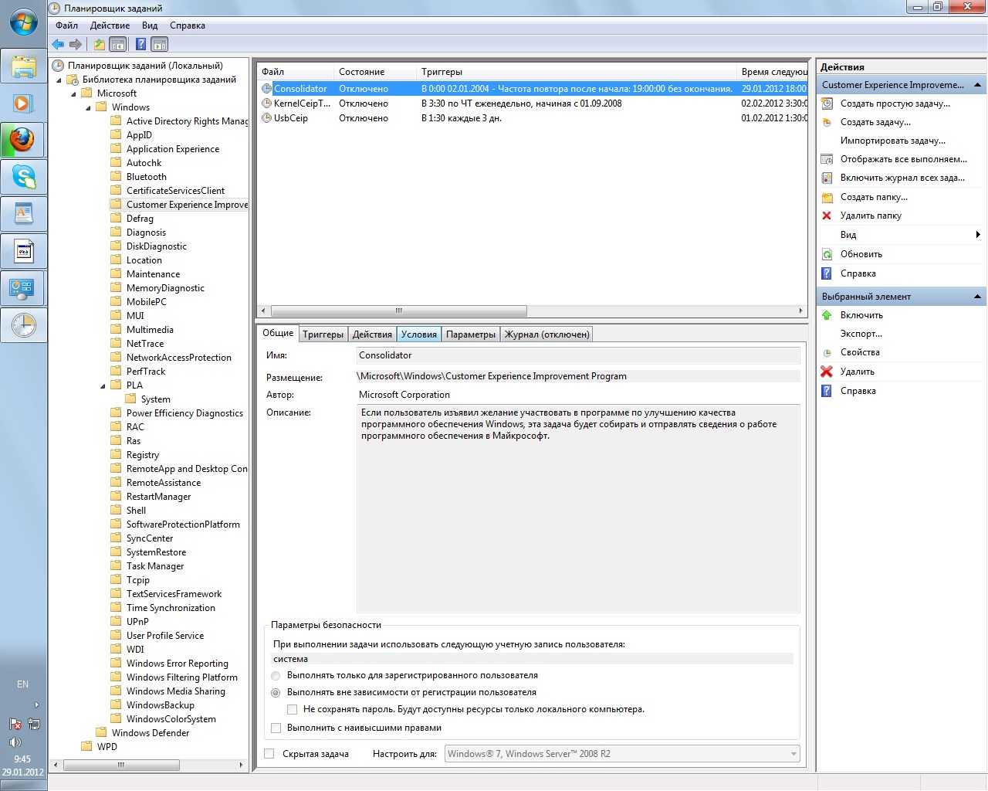Go back with the blue left arrow
The width and height of the screenshot is (988, 791).
tap(58, 44)
